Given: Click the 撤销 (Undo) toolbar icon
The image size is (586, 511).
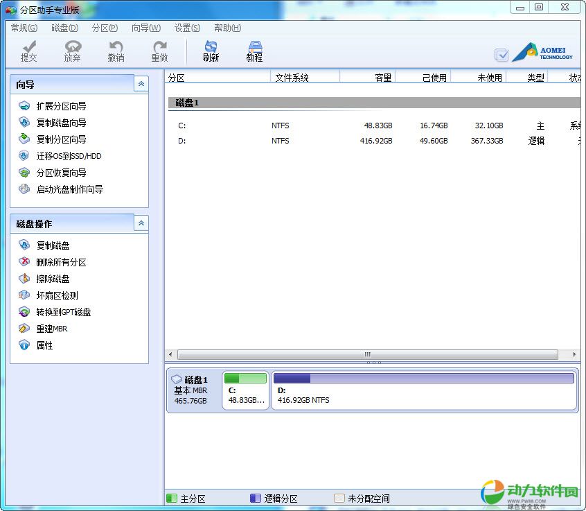Looking at the screenshot, I should coord(116,51).
